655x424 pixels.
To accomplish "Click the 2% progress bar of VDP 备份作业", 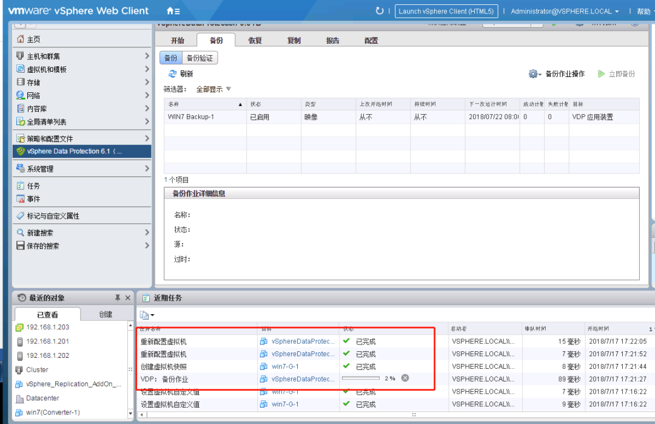I will 360,378.
